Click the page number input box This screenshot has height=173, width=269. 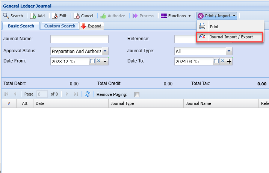[42, 94]
